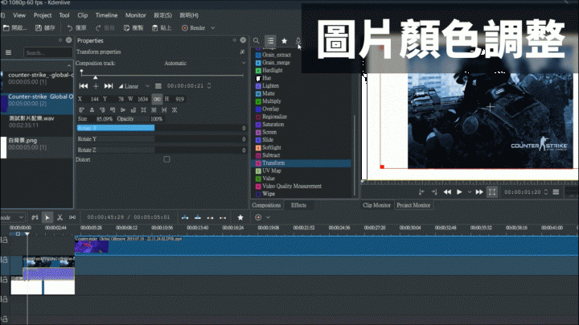This screenshot has height=325, width=579.
Task: Enable the Distort checkbox
Action: point(166,159)
